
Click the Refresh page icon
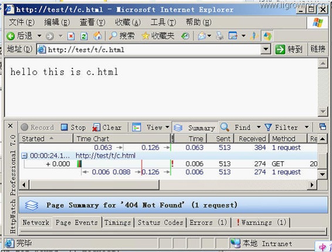point(84,36)
